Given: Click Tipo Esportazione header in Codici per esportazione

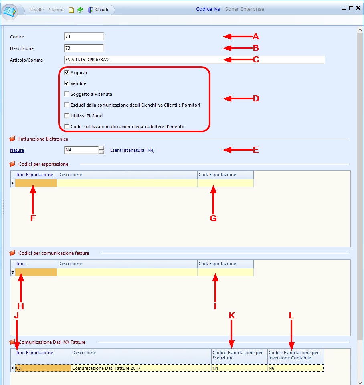Looking at the screenshot, I should tap(34, 175).
